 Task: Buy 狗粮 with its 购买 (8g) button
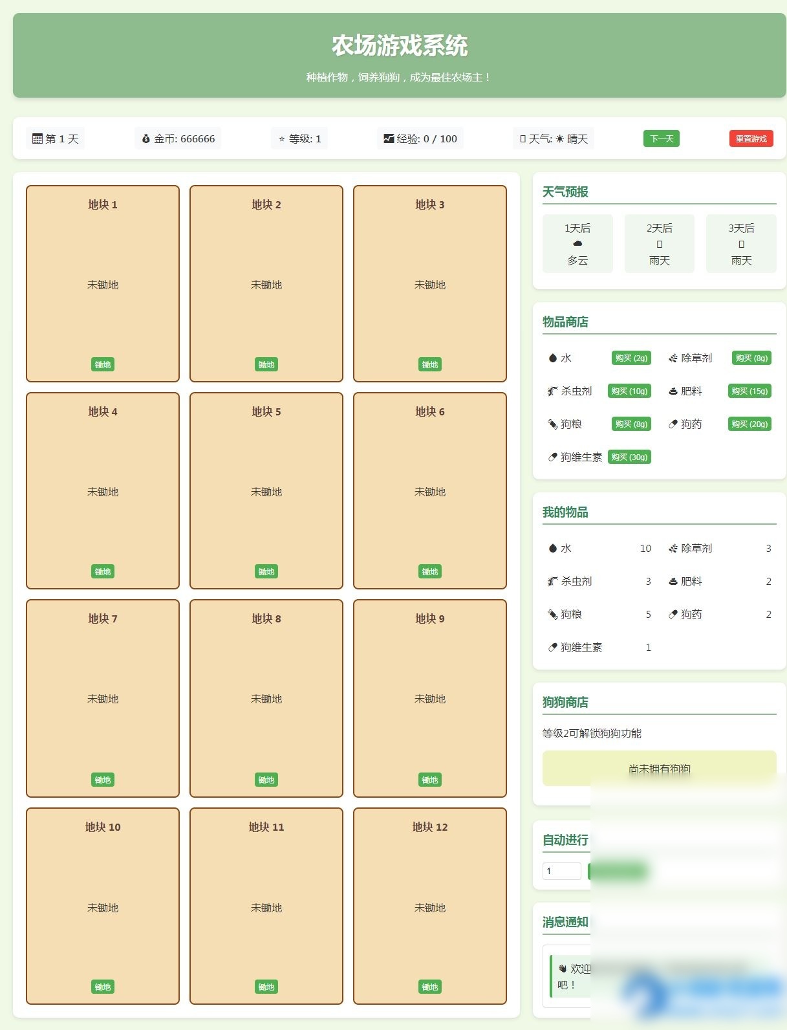click(631, 424)
